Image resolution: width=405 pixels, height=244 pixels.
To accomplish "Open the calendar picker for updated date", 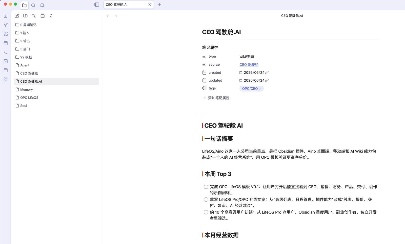I will pos(241,80).
